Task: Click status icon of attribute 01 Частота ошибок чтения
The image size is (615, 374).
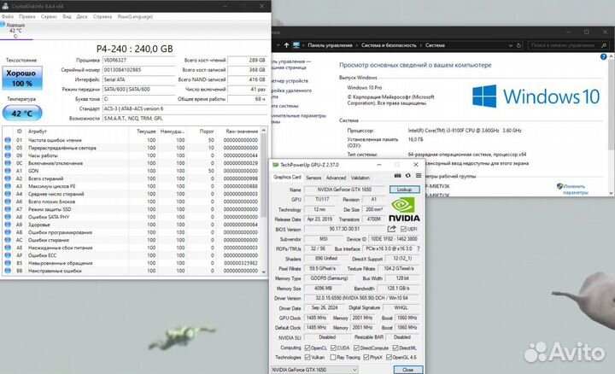Action: pos(8,140)
